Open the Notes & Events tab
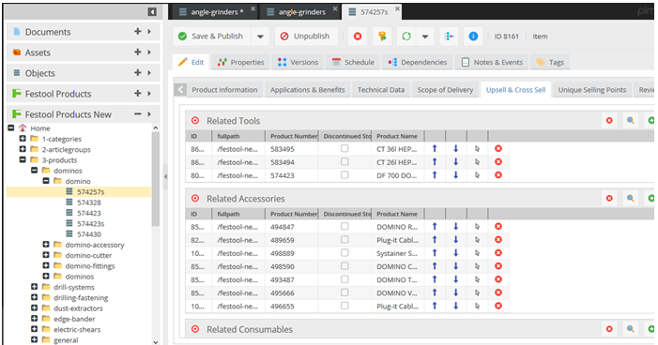This screenshot has height=345, width=658. (x=492, y=62)
